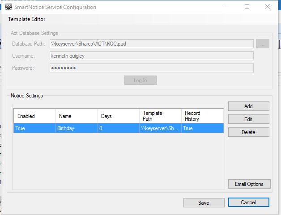Image resolution: width=281 pixels, height=215 pixels.
Task: Click the Record History True cell
Action: coord(203,128)
